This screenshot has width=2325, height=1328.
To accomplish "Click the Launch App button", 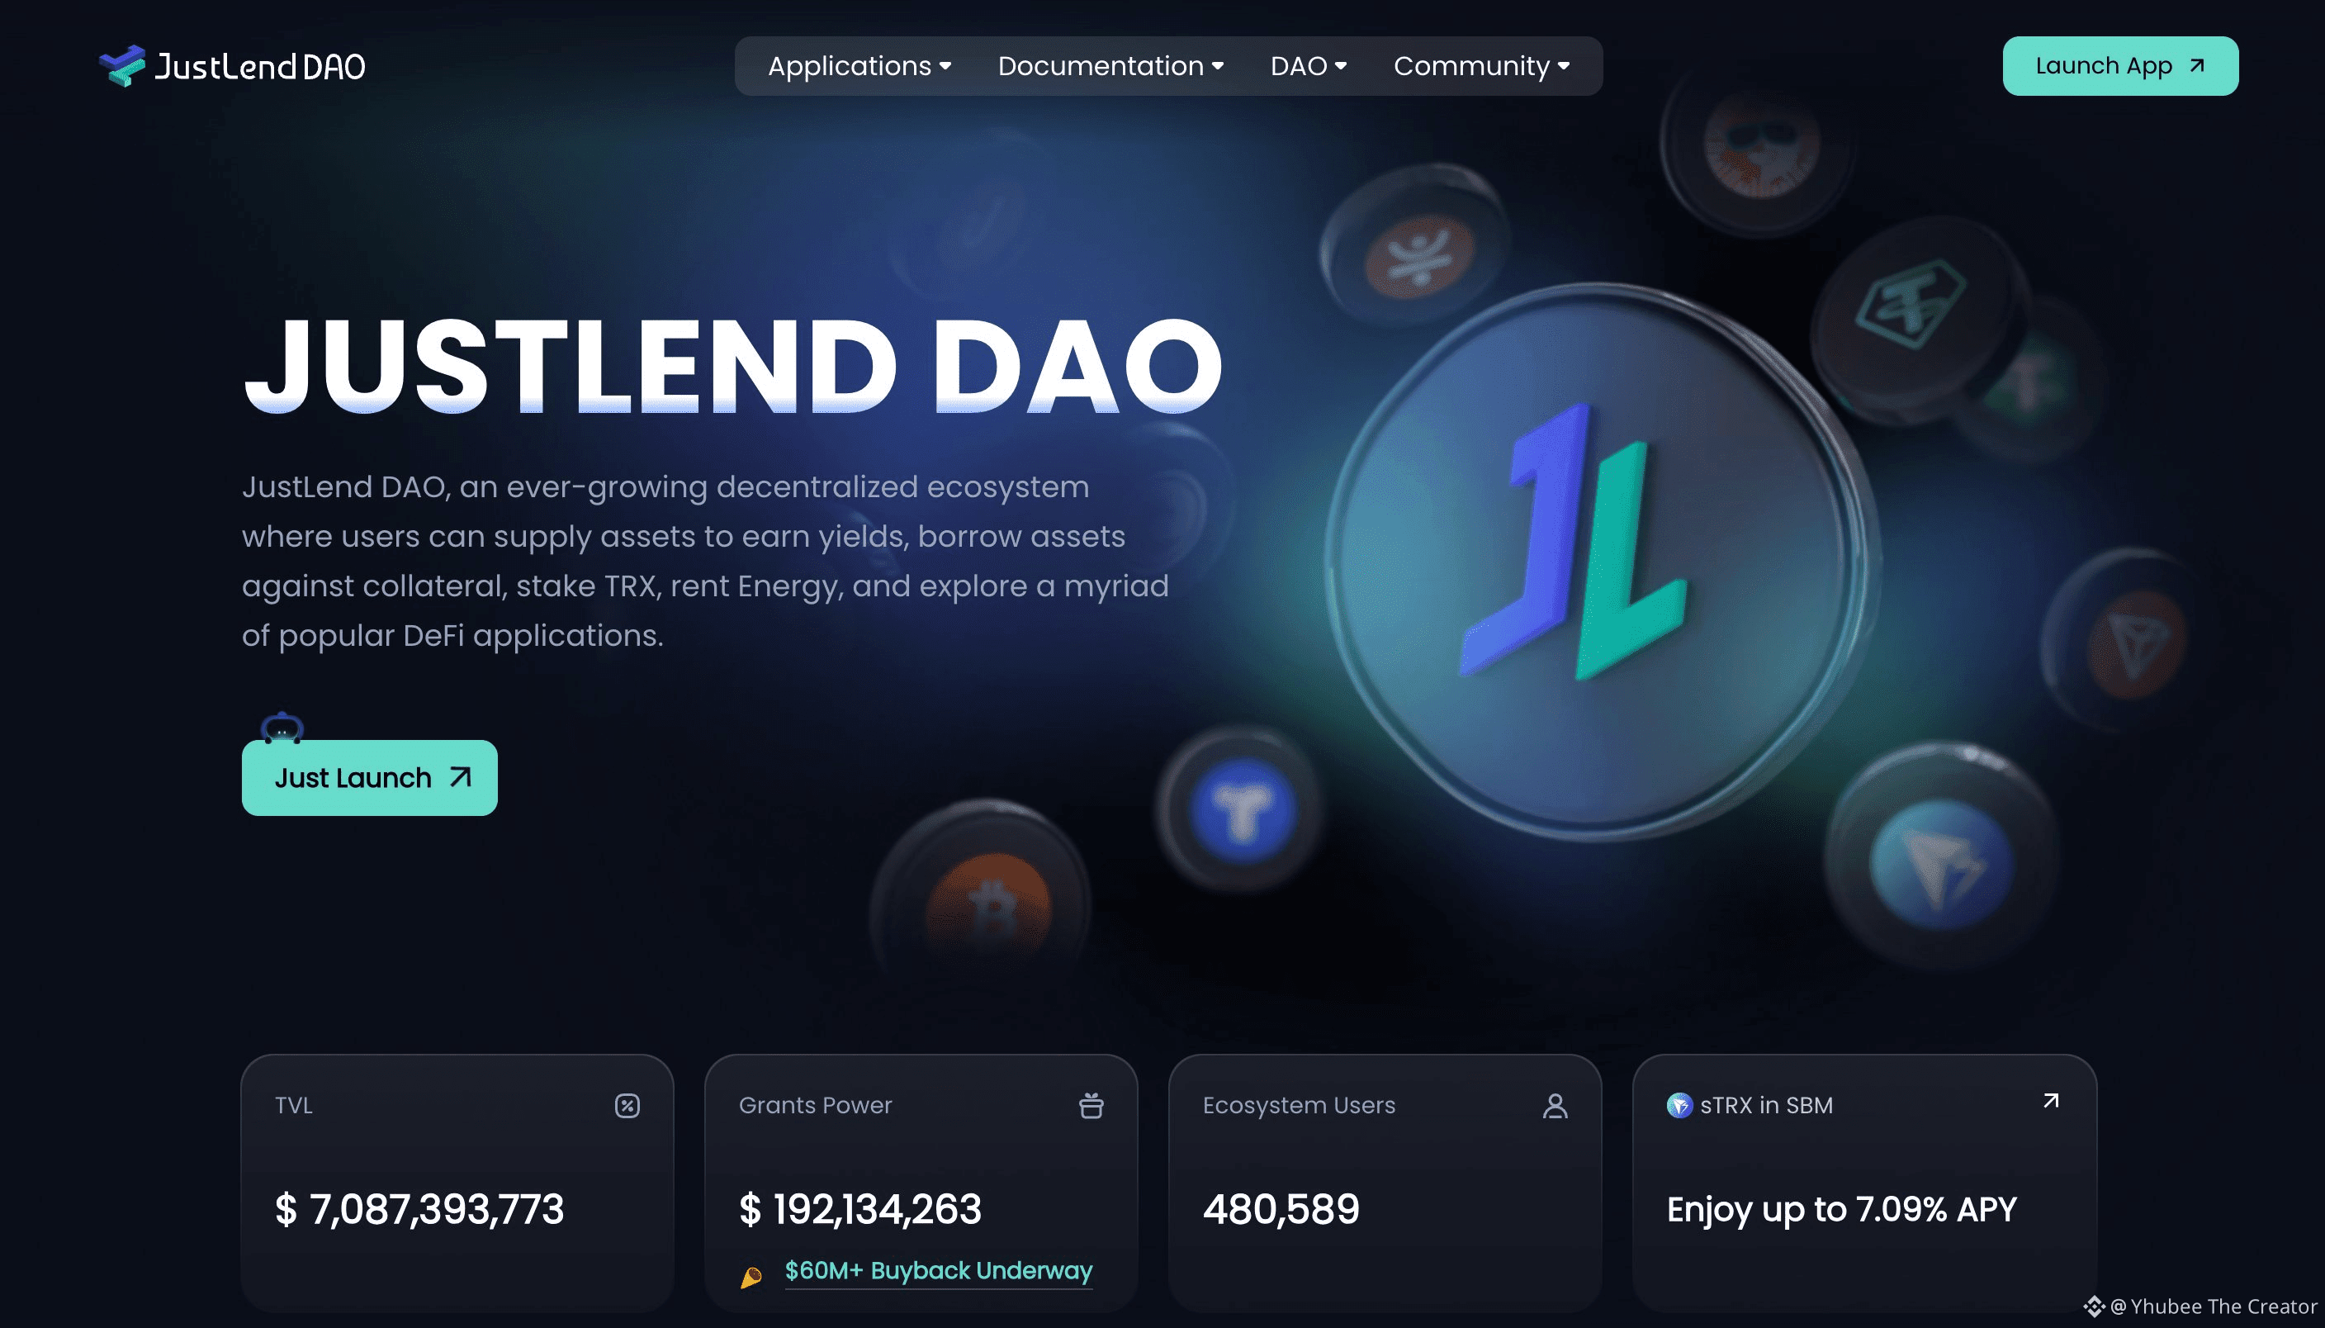I will click(x=2120, y=66).
